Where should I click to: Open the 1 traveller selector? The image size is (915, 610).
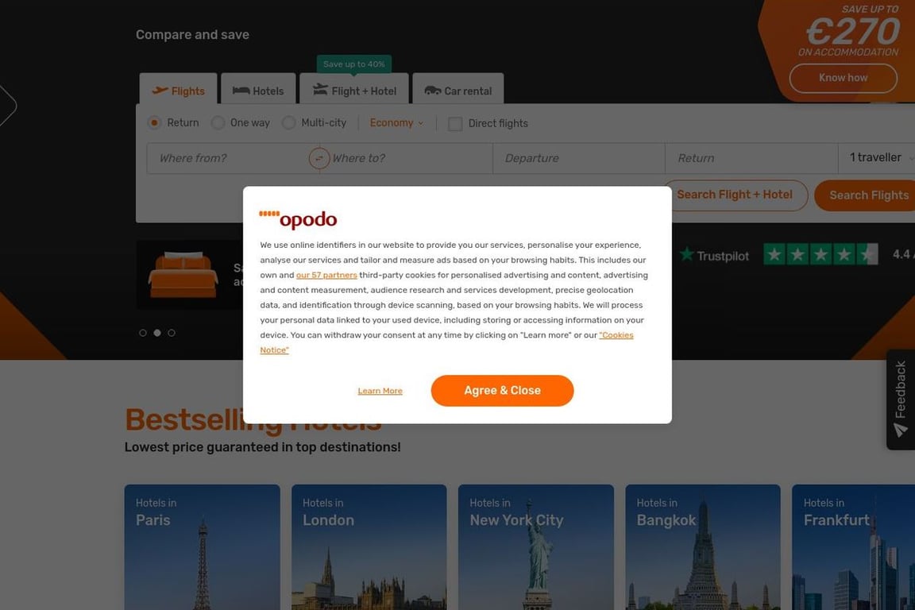click(877, 157)
